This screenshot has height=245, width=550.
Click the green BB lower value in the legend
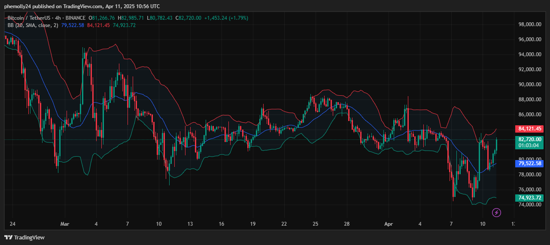pos(124,25)
